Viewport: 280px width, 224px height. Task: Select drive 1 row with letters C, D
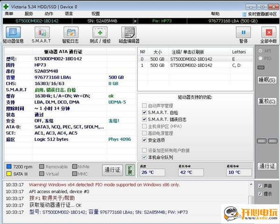(196, 65)
